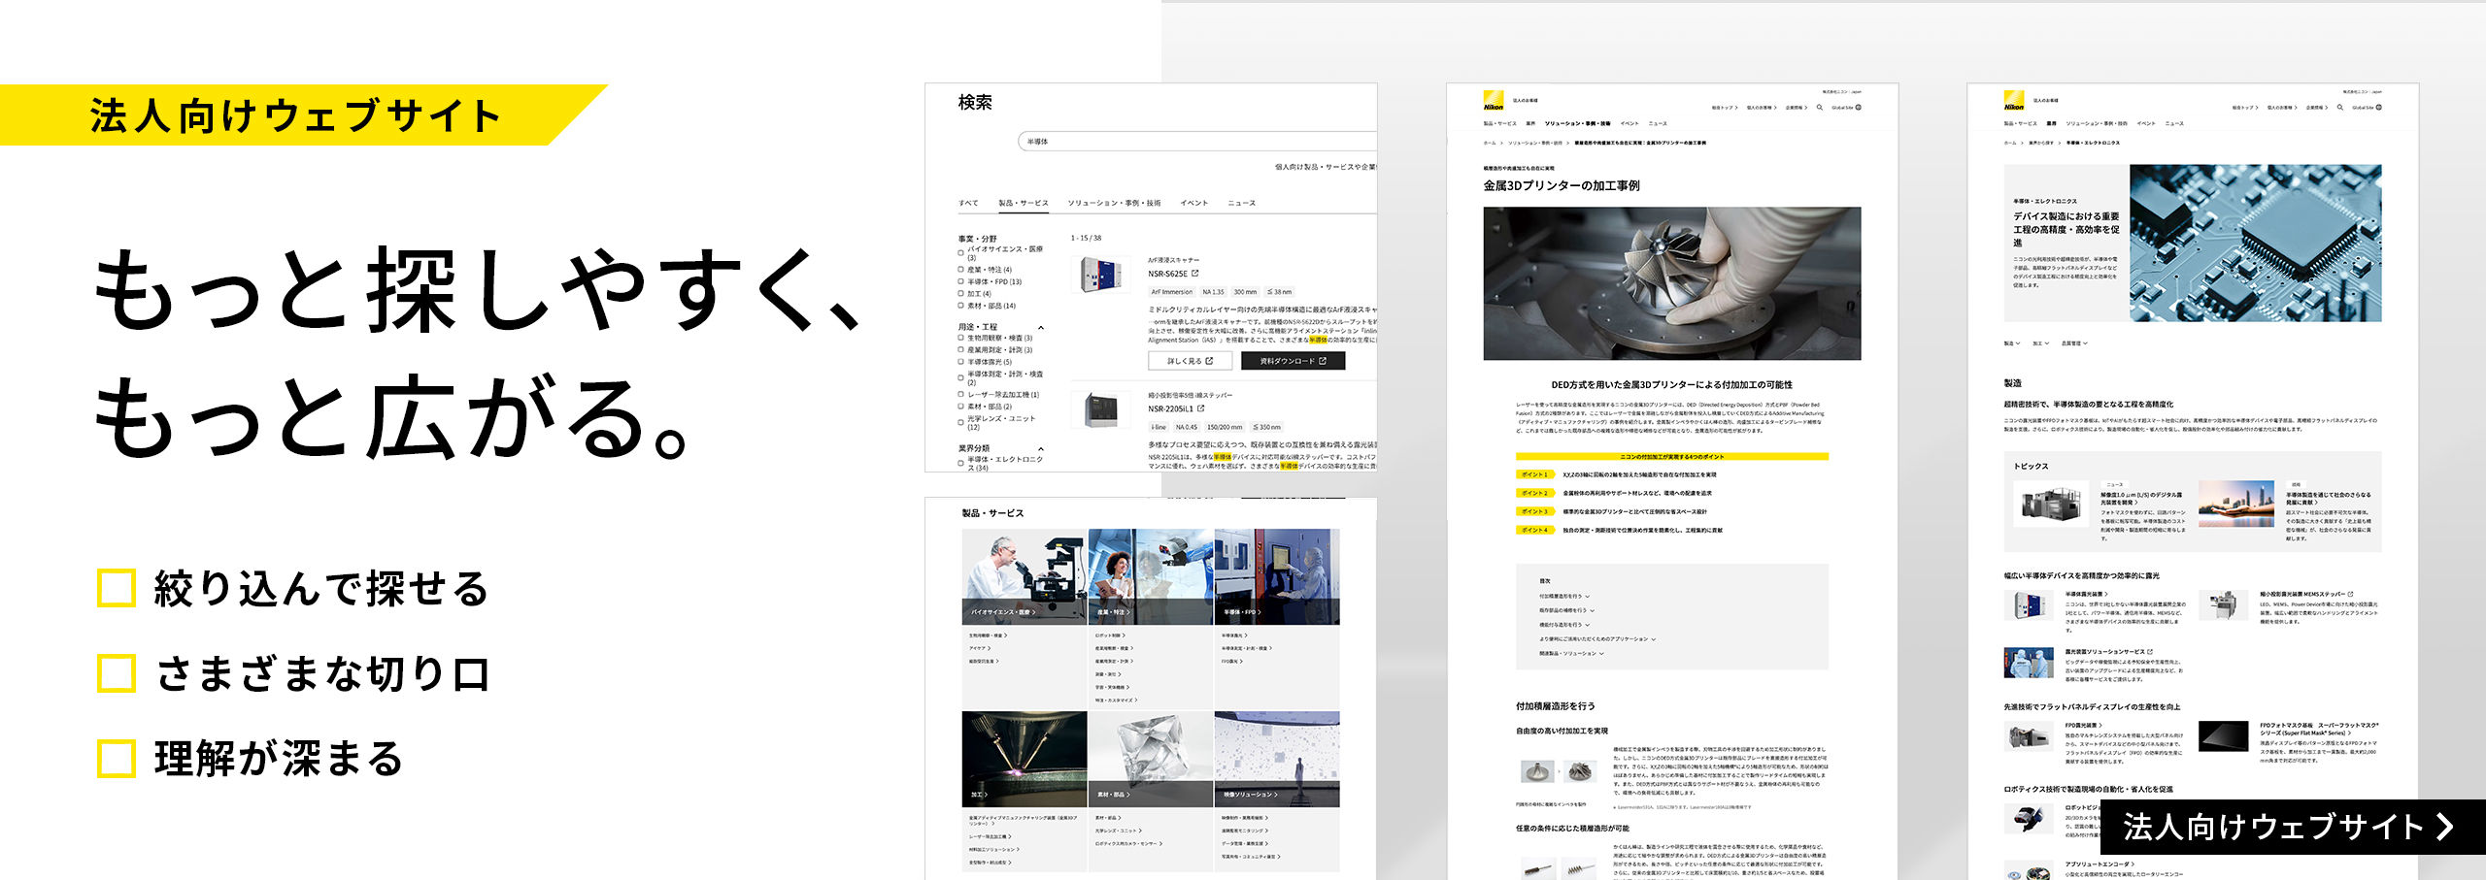Image resolution: width=2486 pixels, height=880 pixels.
Task: Select the 'ArF Immersion' spec tag
Action: pyautogui.click(x=1171, y=292)
